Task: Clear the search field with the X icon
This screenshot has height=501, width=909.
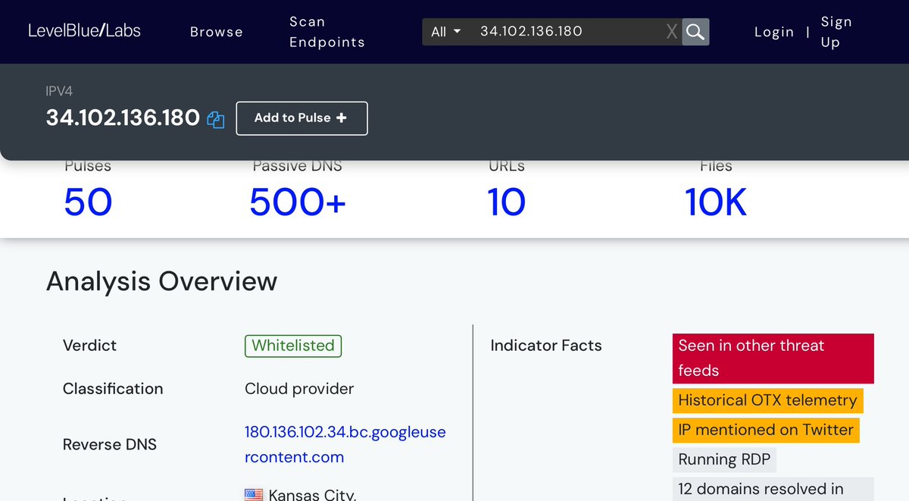Action: coord(671,32)
